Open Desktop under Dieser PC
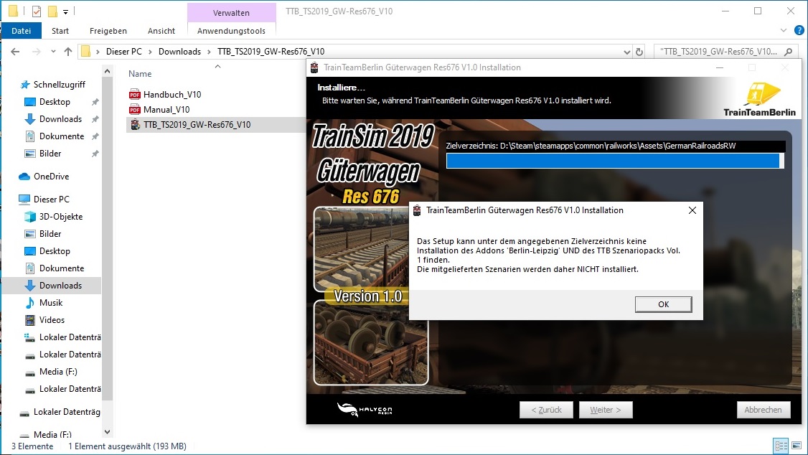The image size is (808, 455). [55, 251]
